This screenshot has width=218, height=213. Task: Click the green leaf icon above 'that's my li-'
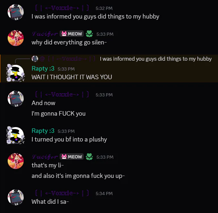[89, 156]
